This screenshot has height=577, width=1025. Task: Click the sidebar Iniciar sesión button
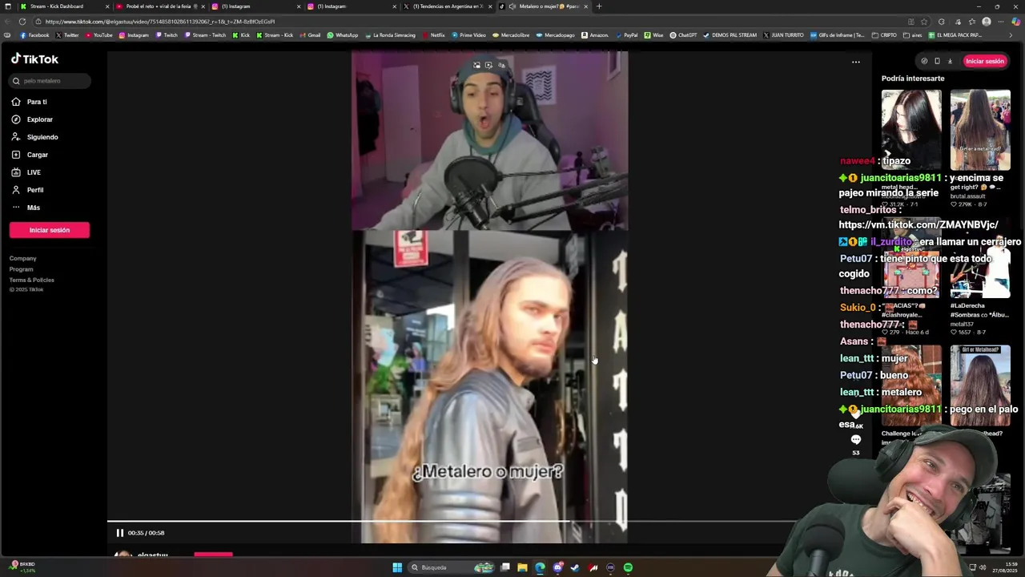coord(50,230)
